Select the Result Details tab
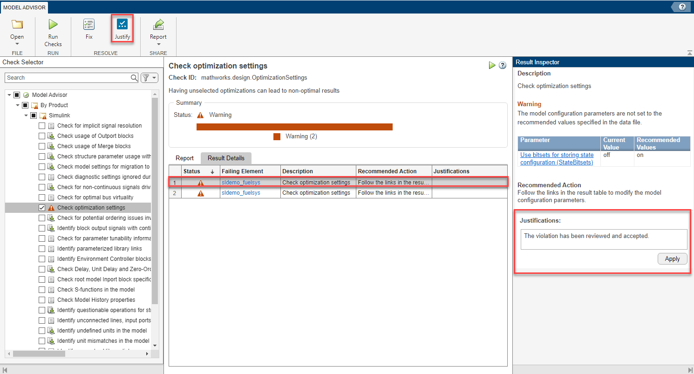 [226, 158]
